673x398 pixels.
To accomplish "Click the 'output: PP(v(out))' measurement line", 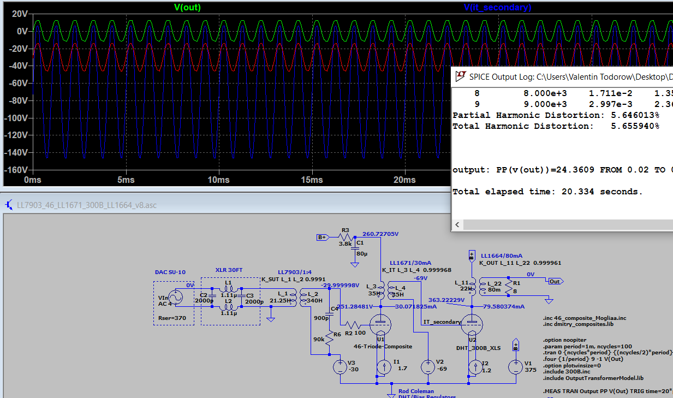I will tap(562, 170).
